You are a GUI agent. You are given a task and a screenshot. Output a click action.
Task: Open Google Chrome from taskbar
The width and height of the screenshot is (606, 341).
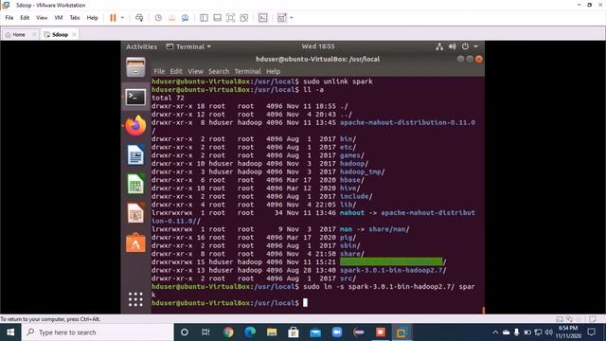point(228,332)
